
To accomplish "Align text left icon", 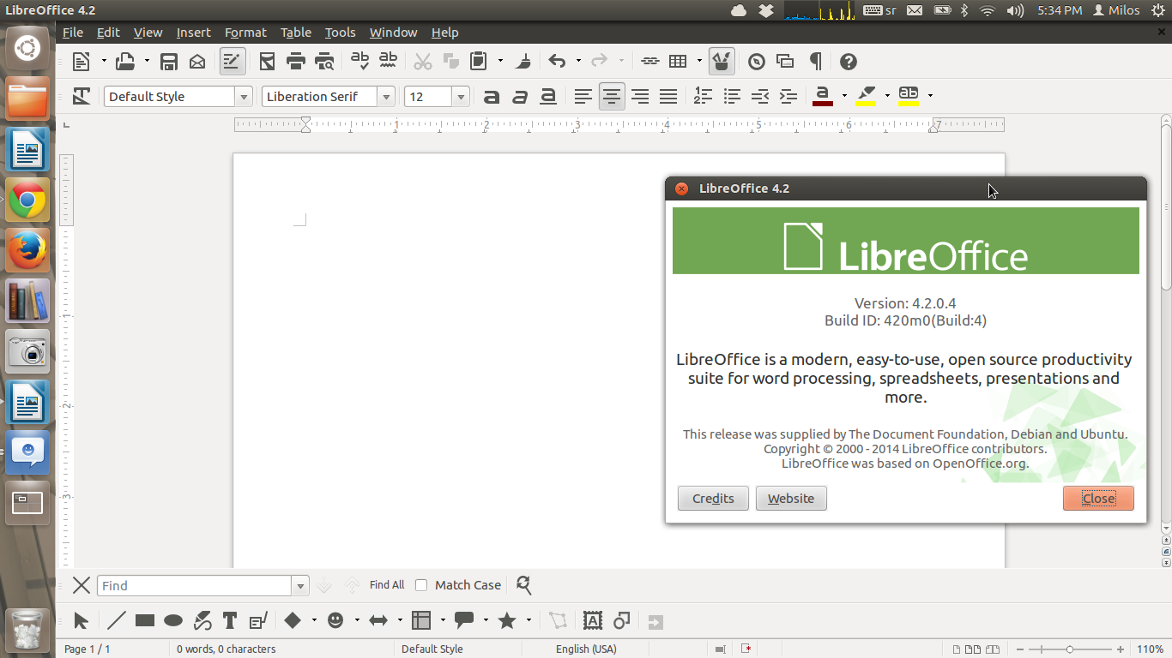I will 583,96.
